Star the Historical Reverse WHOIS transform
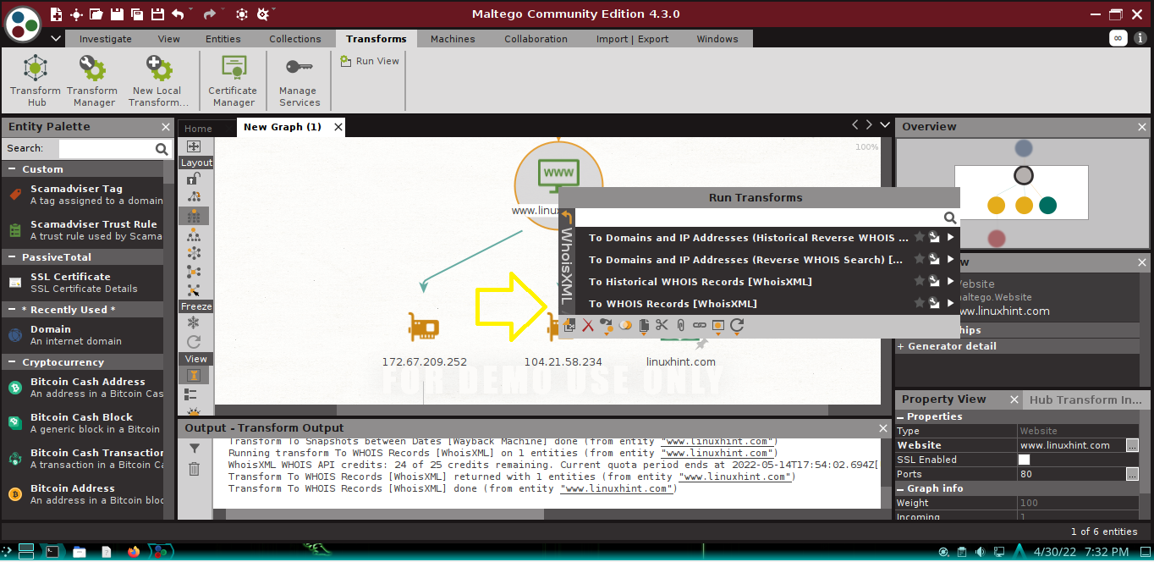The width and height of the screenshot is (1154, 562). pyautogui.click(x=919, y=237)
